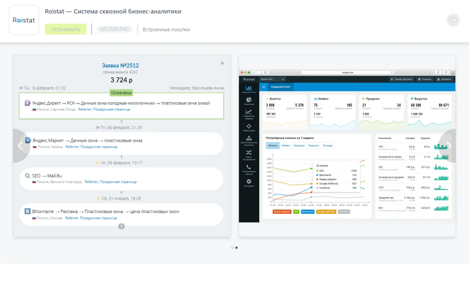Click the browser address bar roistat.com
The width and height of the screenshot is (469, 285).
[x=348, y=73]
